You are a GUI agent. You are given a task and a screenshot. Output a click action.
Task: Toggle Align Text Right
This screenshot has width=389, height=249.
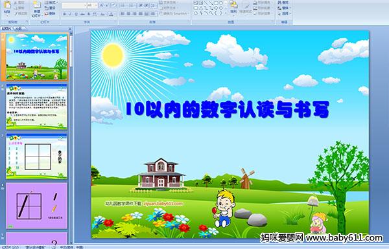134,14
